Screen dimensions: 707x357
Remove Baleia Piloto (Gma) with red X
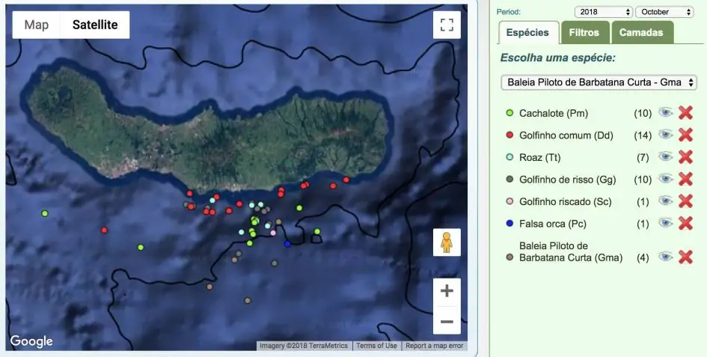685,257
